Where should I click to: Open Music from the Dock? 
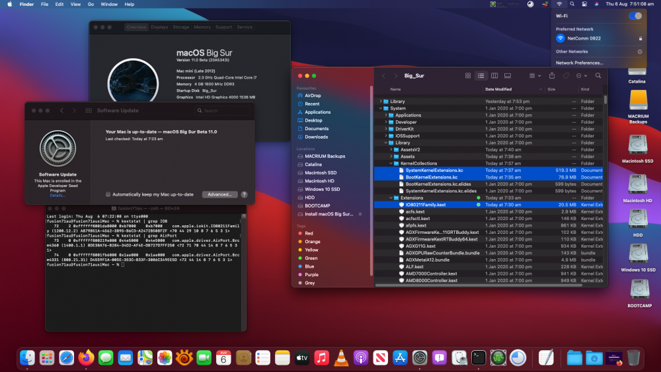click(321, 357)
